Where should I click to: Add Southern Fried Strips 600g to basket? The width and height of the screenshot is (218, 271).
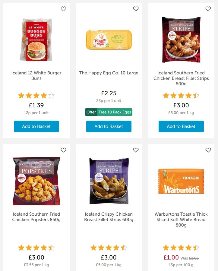181,126
